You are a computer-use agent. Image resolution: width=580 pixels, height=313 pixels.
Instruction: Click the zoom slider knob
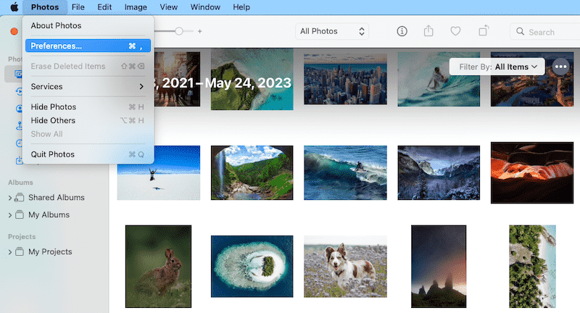pos(179,31)
